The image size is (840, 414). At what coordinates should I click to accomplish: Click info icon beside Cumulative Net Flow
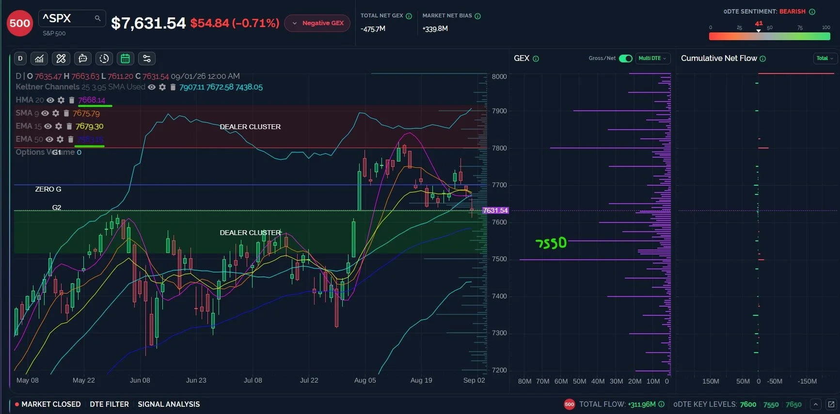tap(763, 59)
